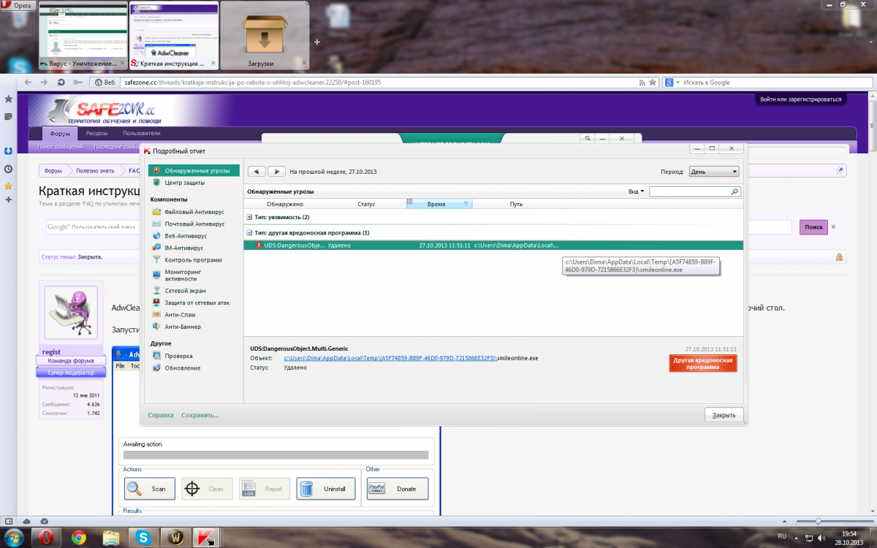Click the Сетевой экран icon
This screenshot has width=877, height=548.
pos(157,290)
